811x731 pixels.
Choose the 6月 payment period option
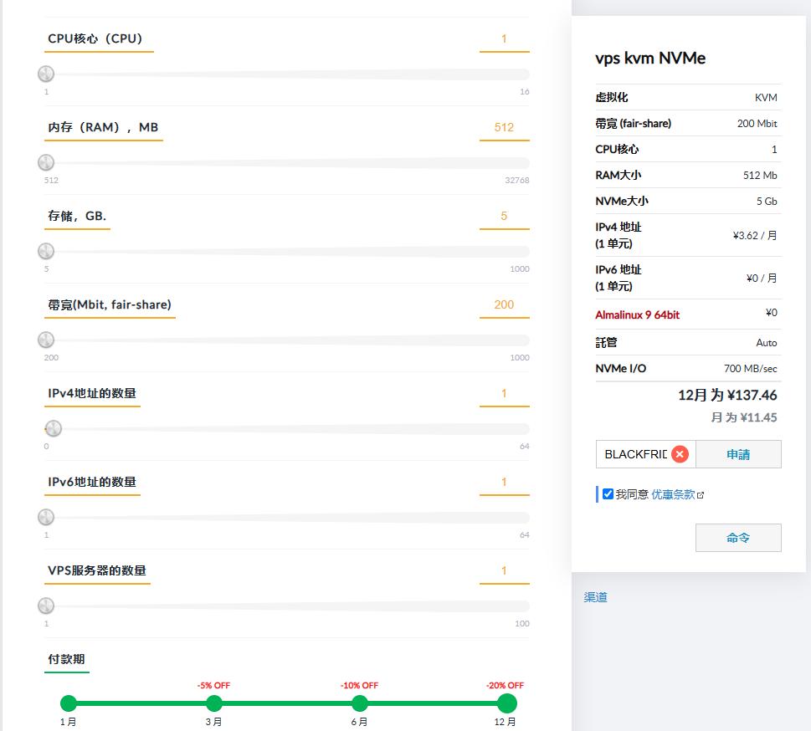(x=360, y=703)
